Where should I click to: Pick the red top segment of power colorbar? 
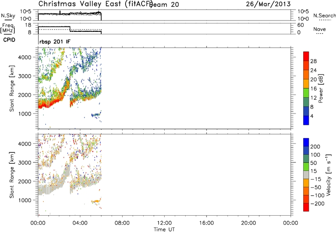pyautogui.click(x=306, y=57)
